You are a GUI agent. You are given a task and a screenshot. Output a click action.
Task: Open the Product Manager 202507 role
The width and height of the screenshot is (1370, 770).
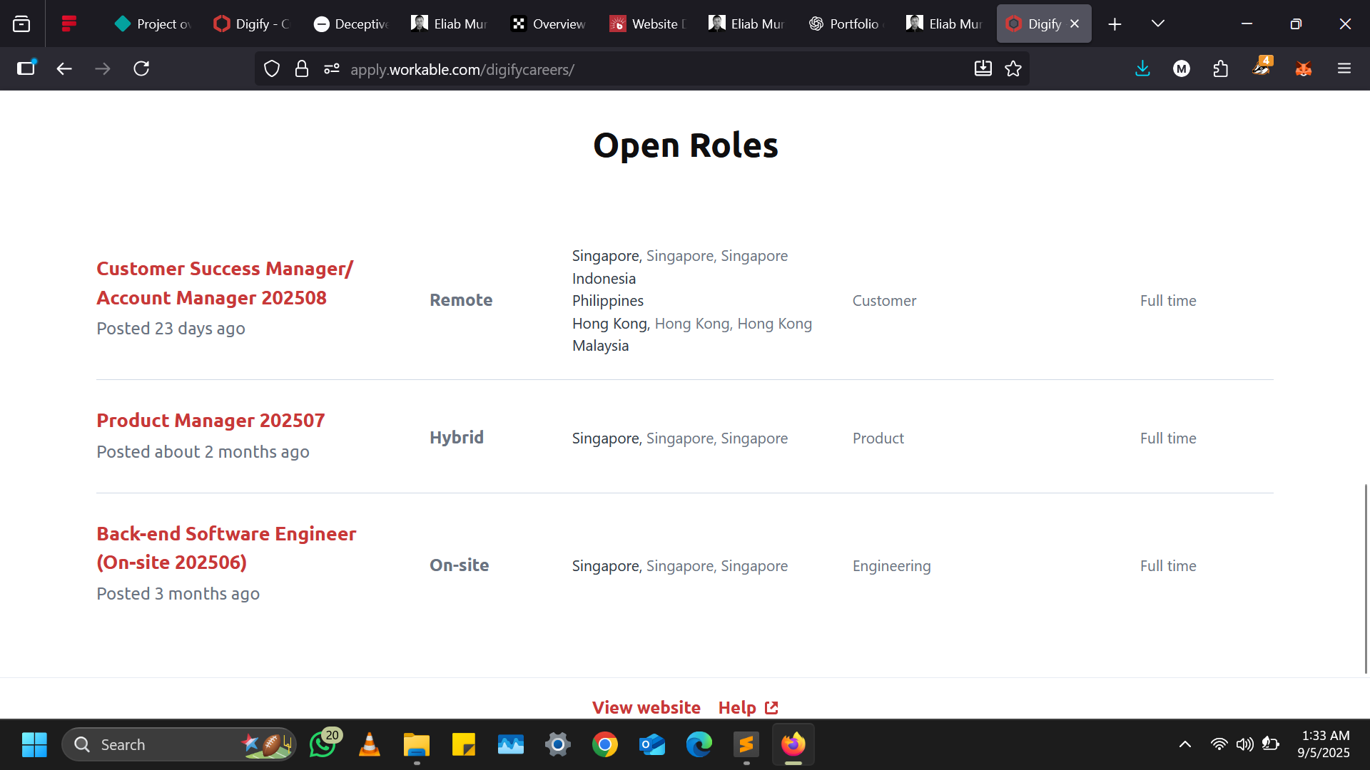click(210, 420)
